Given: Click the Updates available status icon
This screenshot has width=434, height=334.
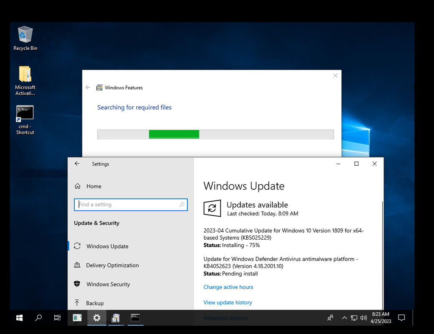Looking at the screenshot, I should 212,208.
